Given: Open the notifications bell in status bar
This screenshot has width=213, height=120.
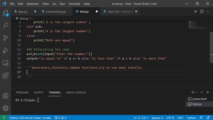Looking at the screenshot, I should coord(208,118).
